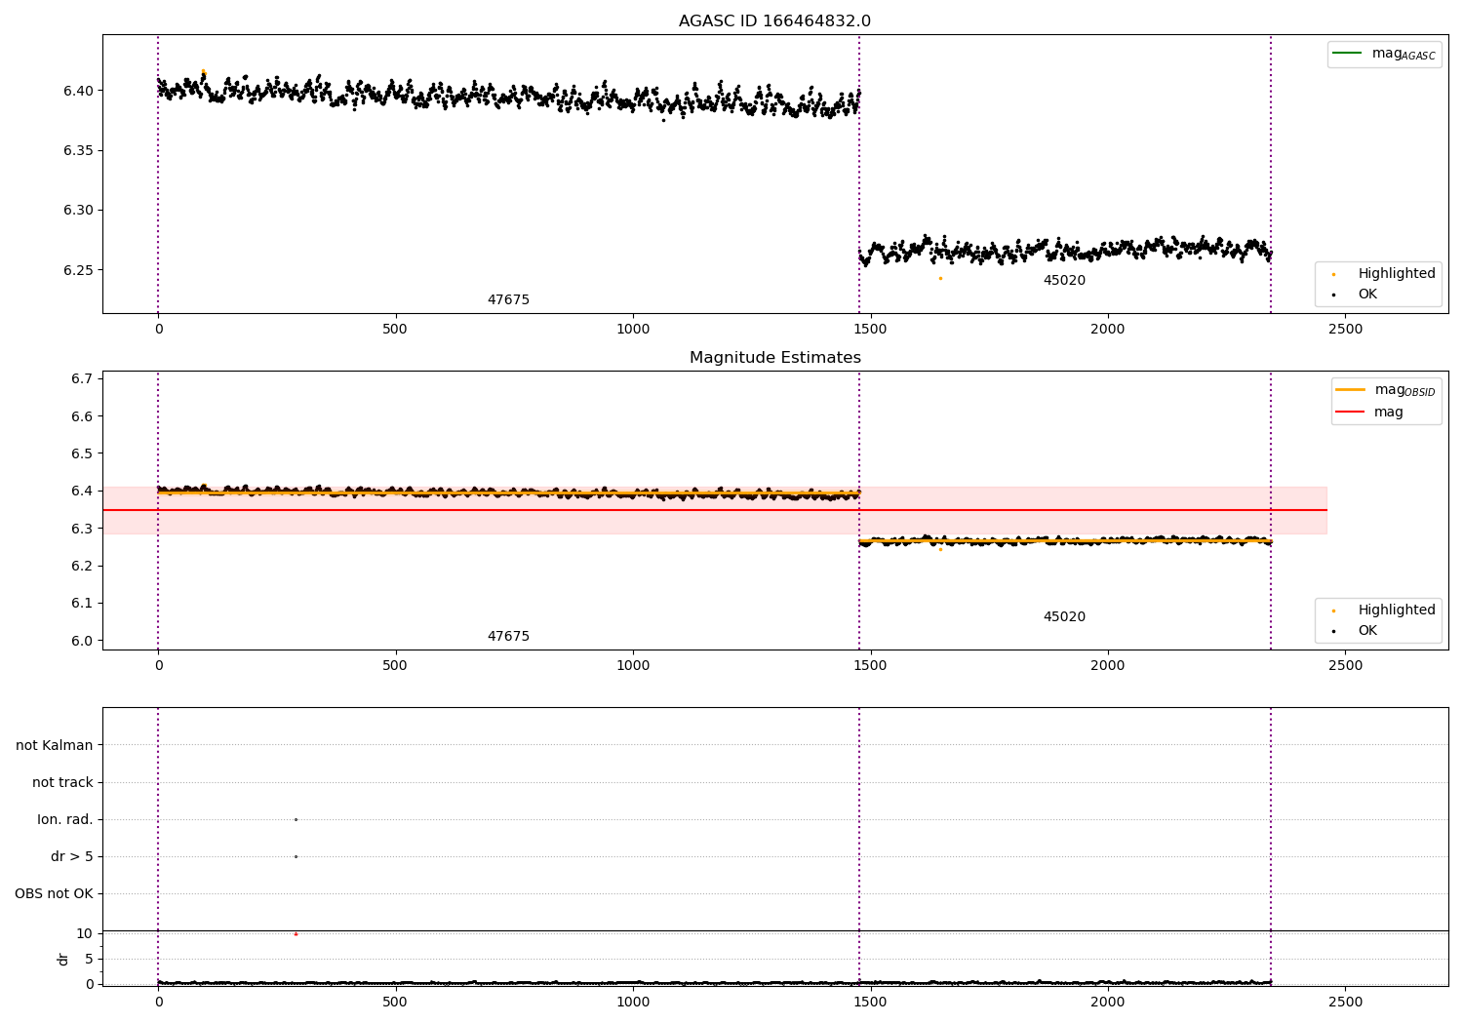
Task: Click the '47675' obsid label in top plot
Action: pos(508,300)
